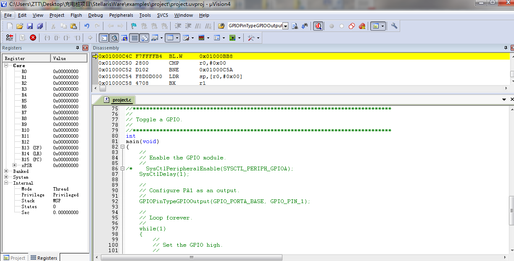Screen dimensions: 514x261
Task: Toggle the window layout button
Action: click(375, 26)
